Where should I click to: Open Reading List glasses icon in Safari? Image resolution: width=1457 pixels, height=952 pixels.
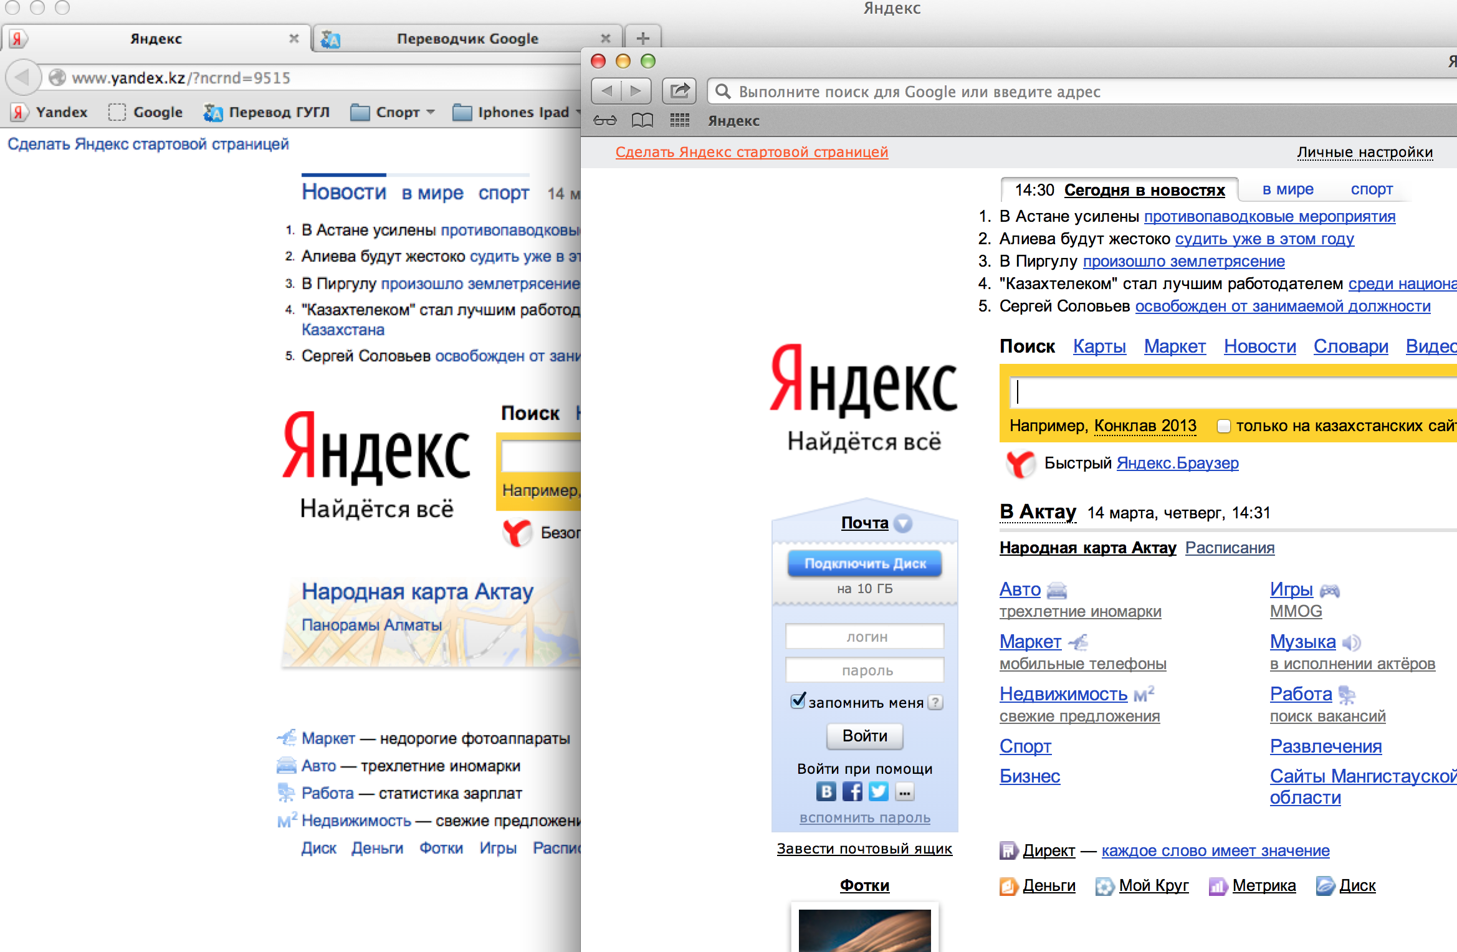click(x=605, y=120)
